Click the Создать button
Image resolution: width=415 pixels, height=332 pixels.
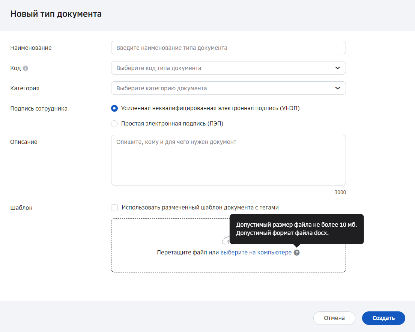tap(383, 318)
